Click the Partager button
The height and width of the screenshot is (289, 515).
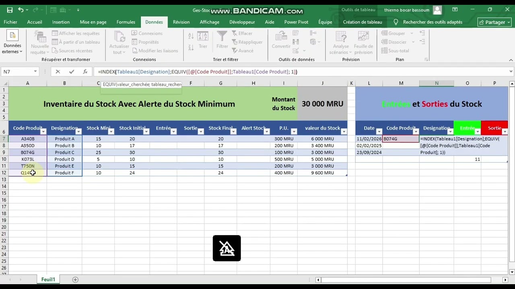click(x=494, y=22)
